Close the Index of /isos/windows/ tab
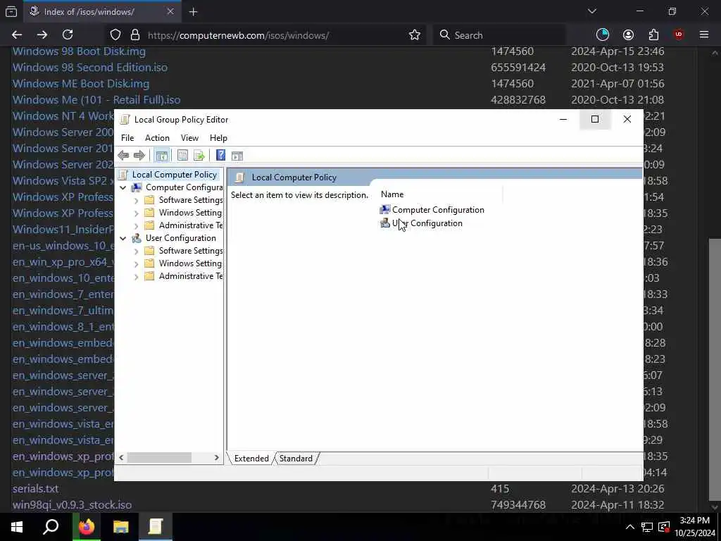This screenshot has height=541, width=721. coord(170,12)
